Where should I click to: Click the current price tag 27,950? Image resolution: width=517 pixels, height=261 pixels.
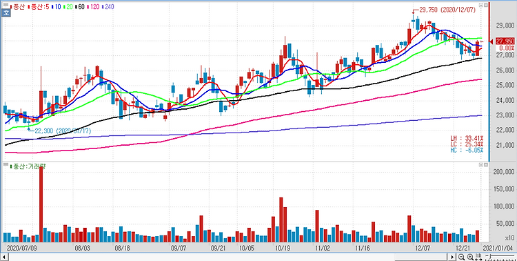[505, 41]
